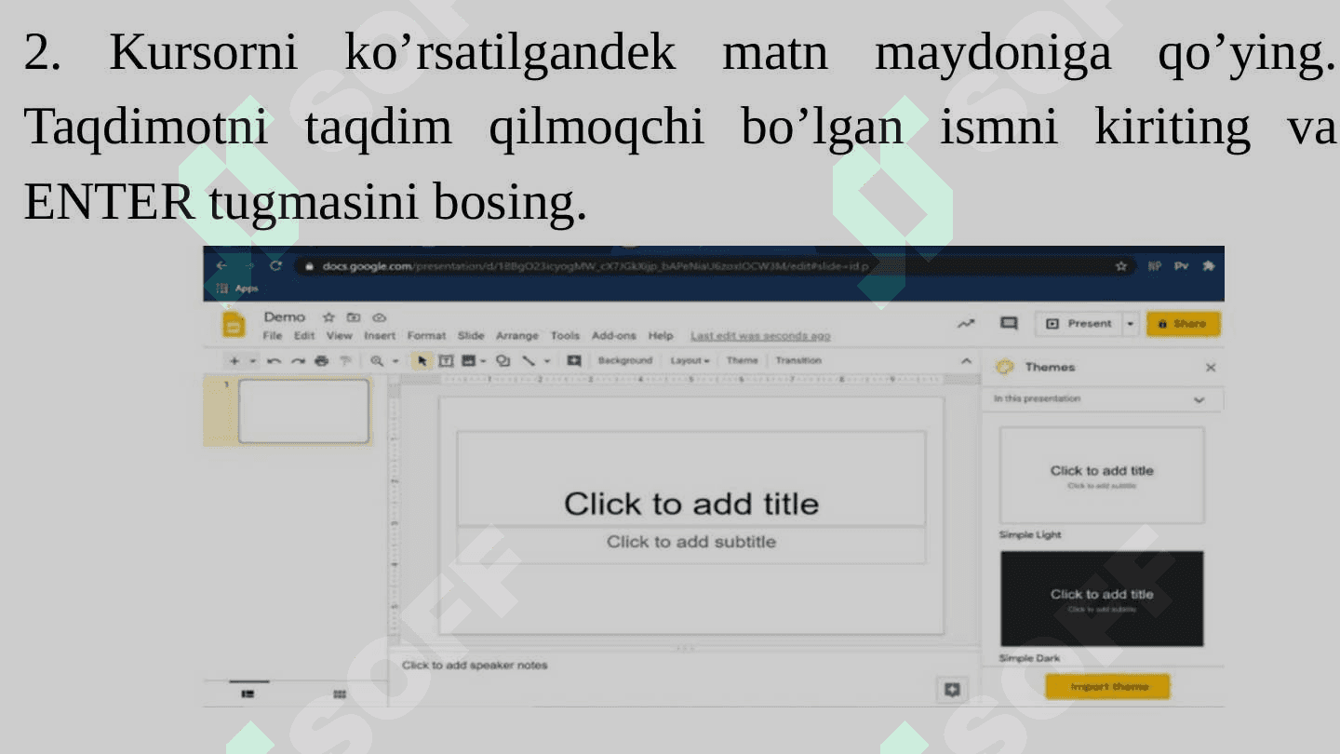Open the activity dashboard trend icon
The height and width of the screenshot is (754, 1340).
pos(966,324)
